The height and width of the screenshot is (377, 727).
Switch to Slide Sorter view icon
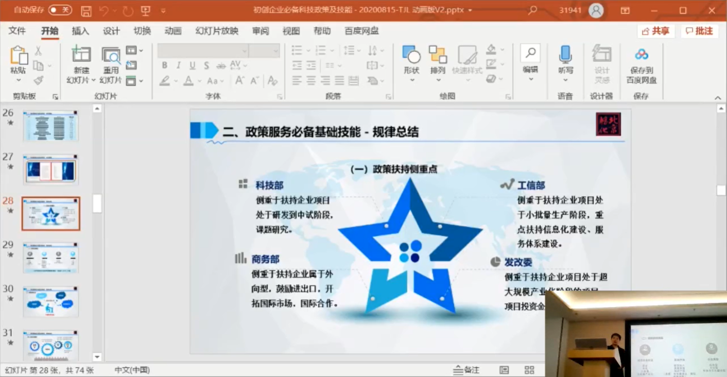(529, 370)
